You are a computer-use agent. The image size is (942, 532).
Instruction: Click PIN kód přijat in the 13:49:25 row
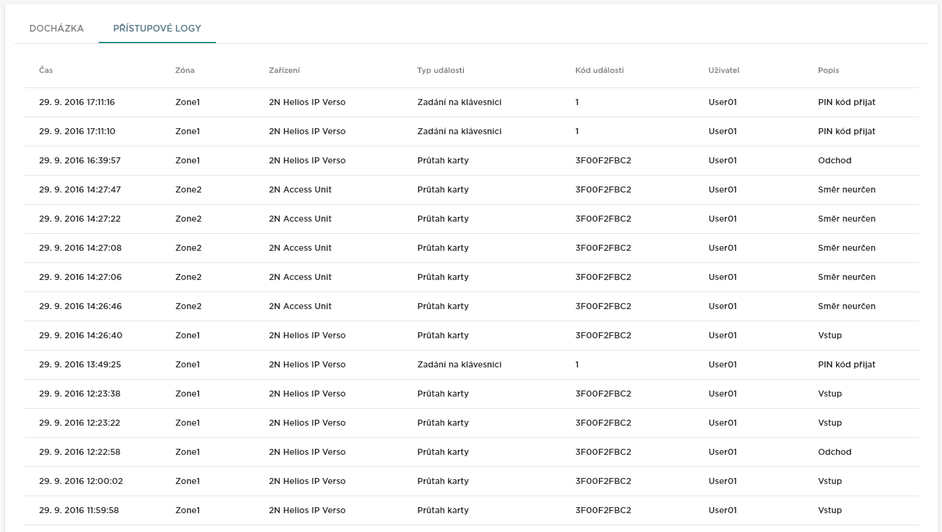[847, 364]
